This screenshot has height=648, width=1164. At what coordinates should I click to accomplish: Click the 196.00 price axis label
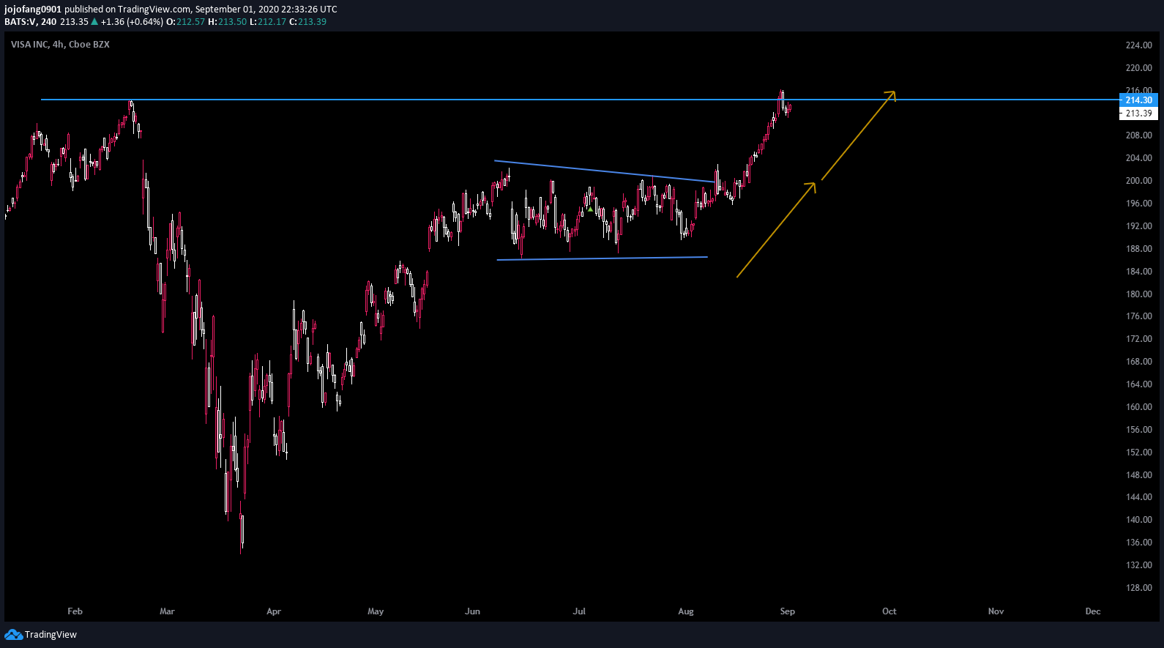click(1138, 204)
